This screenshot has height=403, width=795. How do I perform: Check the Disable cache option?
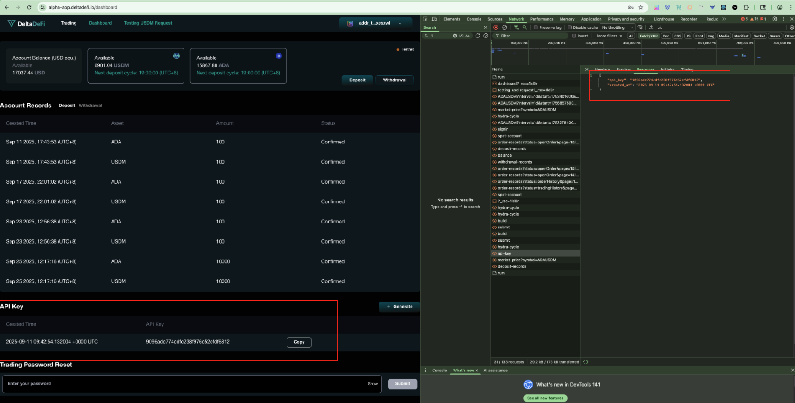(x=570, y=27)
